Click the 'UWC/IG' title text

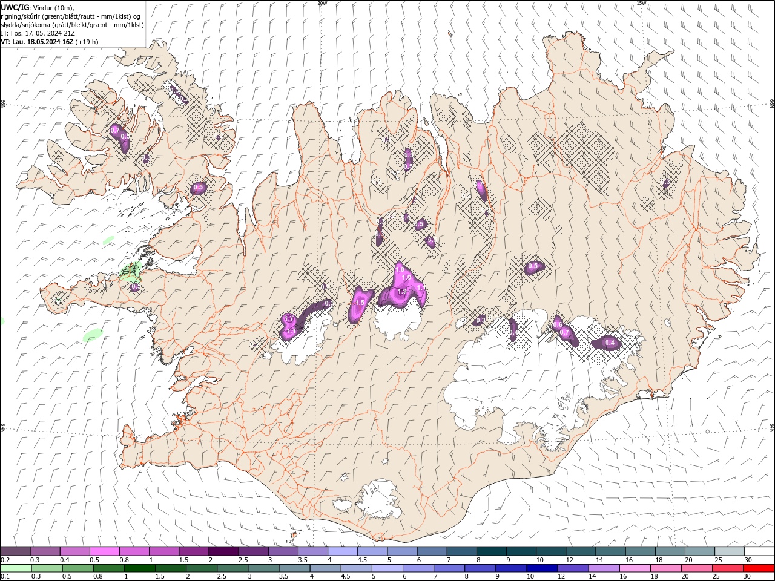[x=15, y=7]
